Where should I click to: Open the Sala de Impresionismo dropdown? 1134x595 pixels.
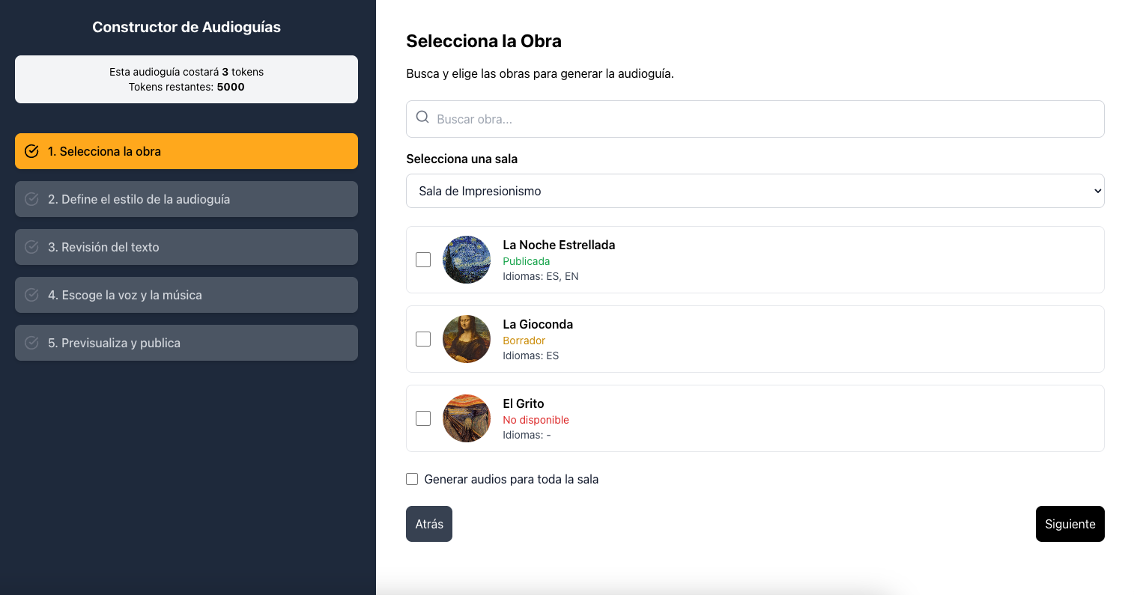coord(754,191)
